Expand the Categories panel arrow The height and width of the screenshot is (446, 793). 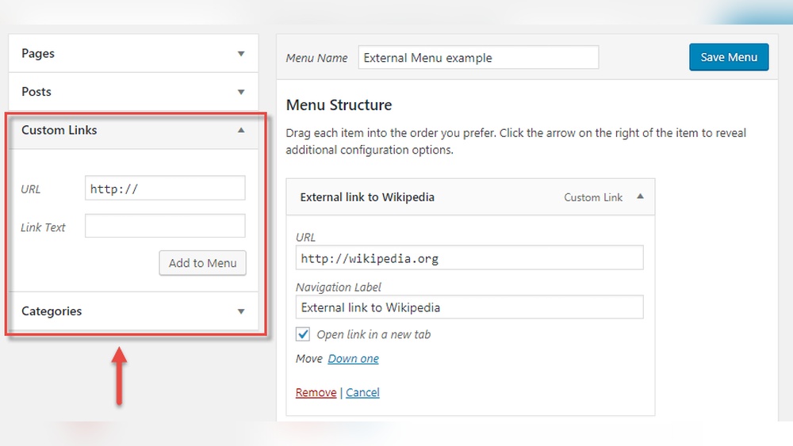click(241, 311)
